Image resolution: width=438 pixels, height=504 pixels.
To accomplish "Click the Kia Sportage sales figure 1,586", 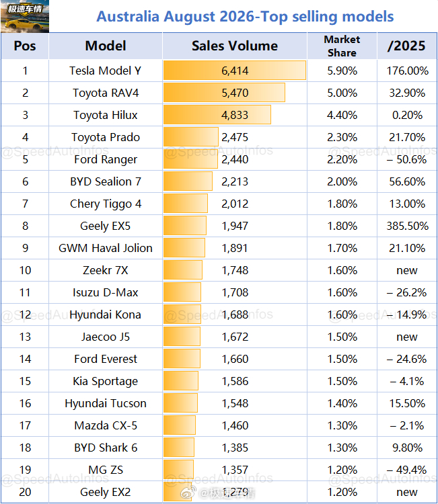I will pos(235,381).
